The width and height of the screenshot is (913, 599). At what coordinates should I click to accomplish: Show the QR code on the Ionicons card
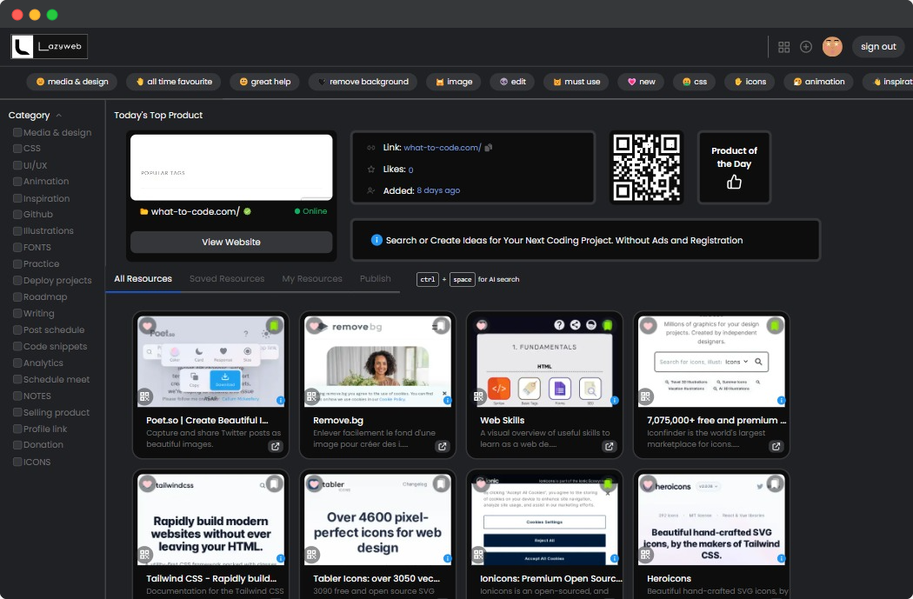coord(479,554)
